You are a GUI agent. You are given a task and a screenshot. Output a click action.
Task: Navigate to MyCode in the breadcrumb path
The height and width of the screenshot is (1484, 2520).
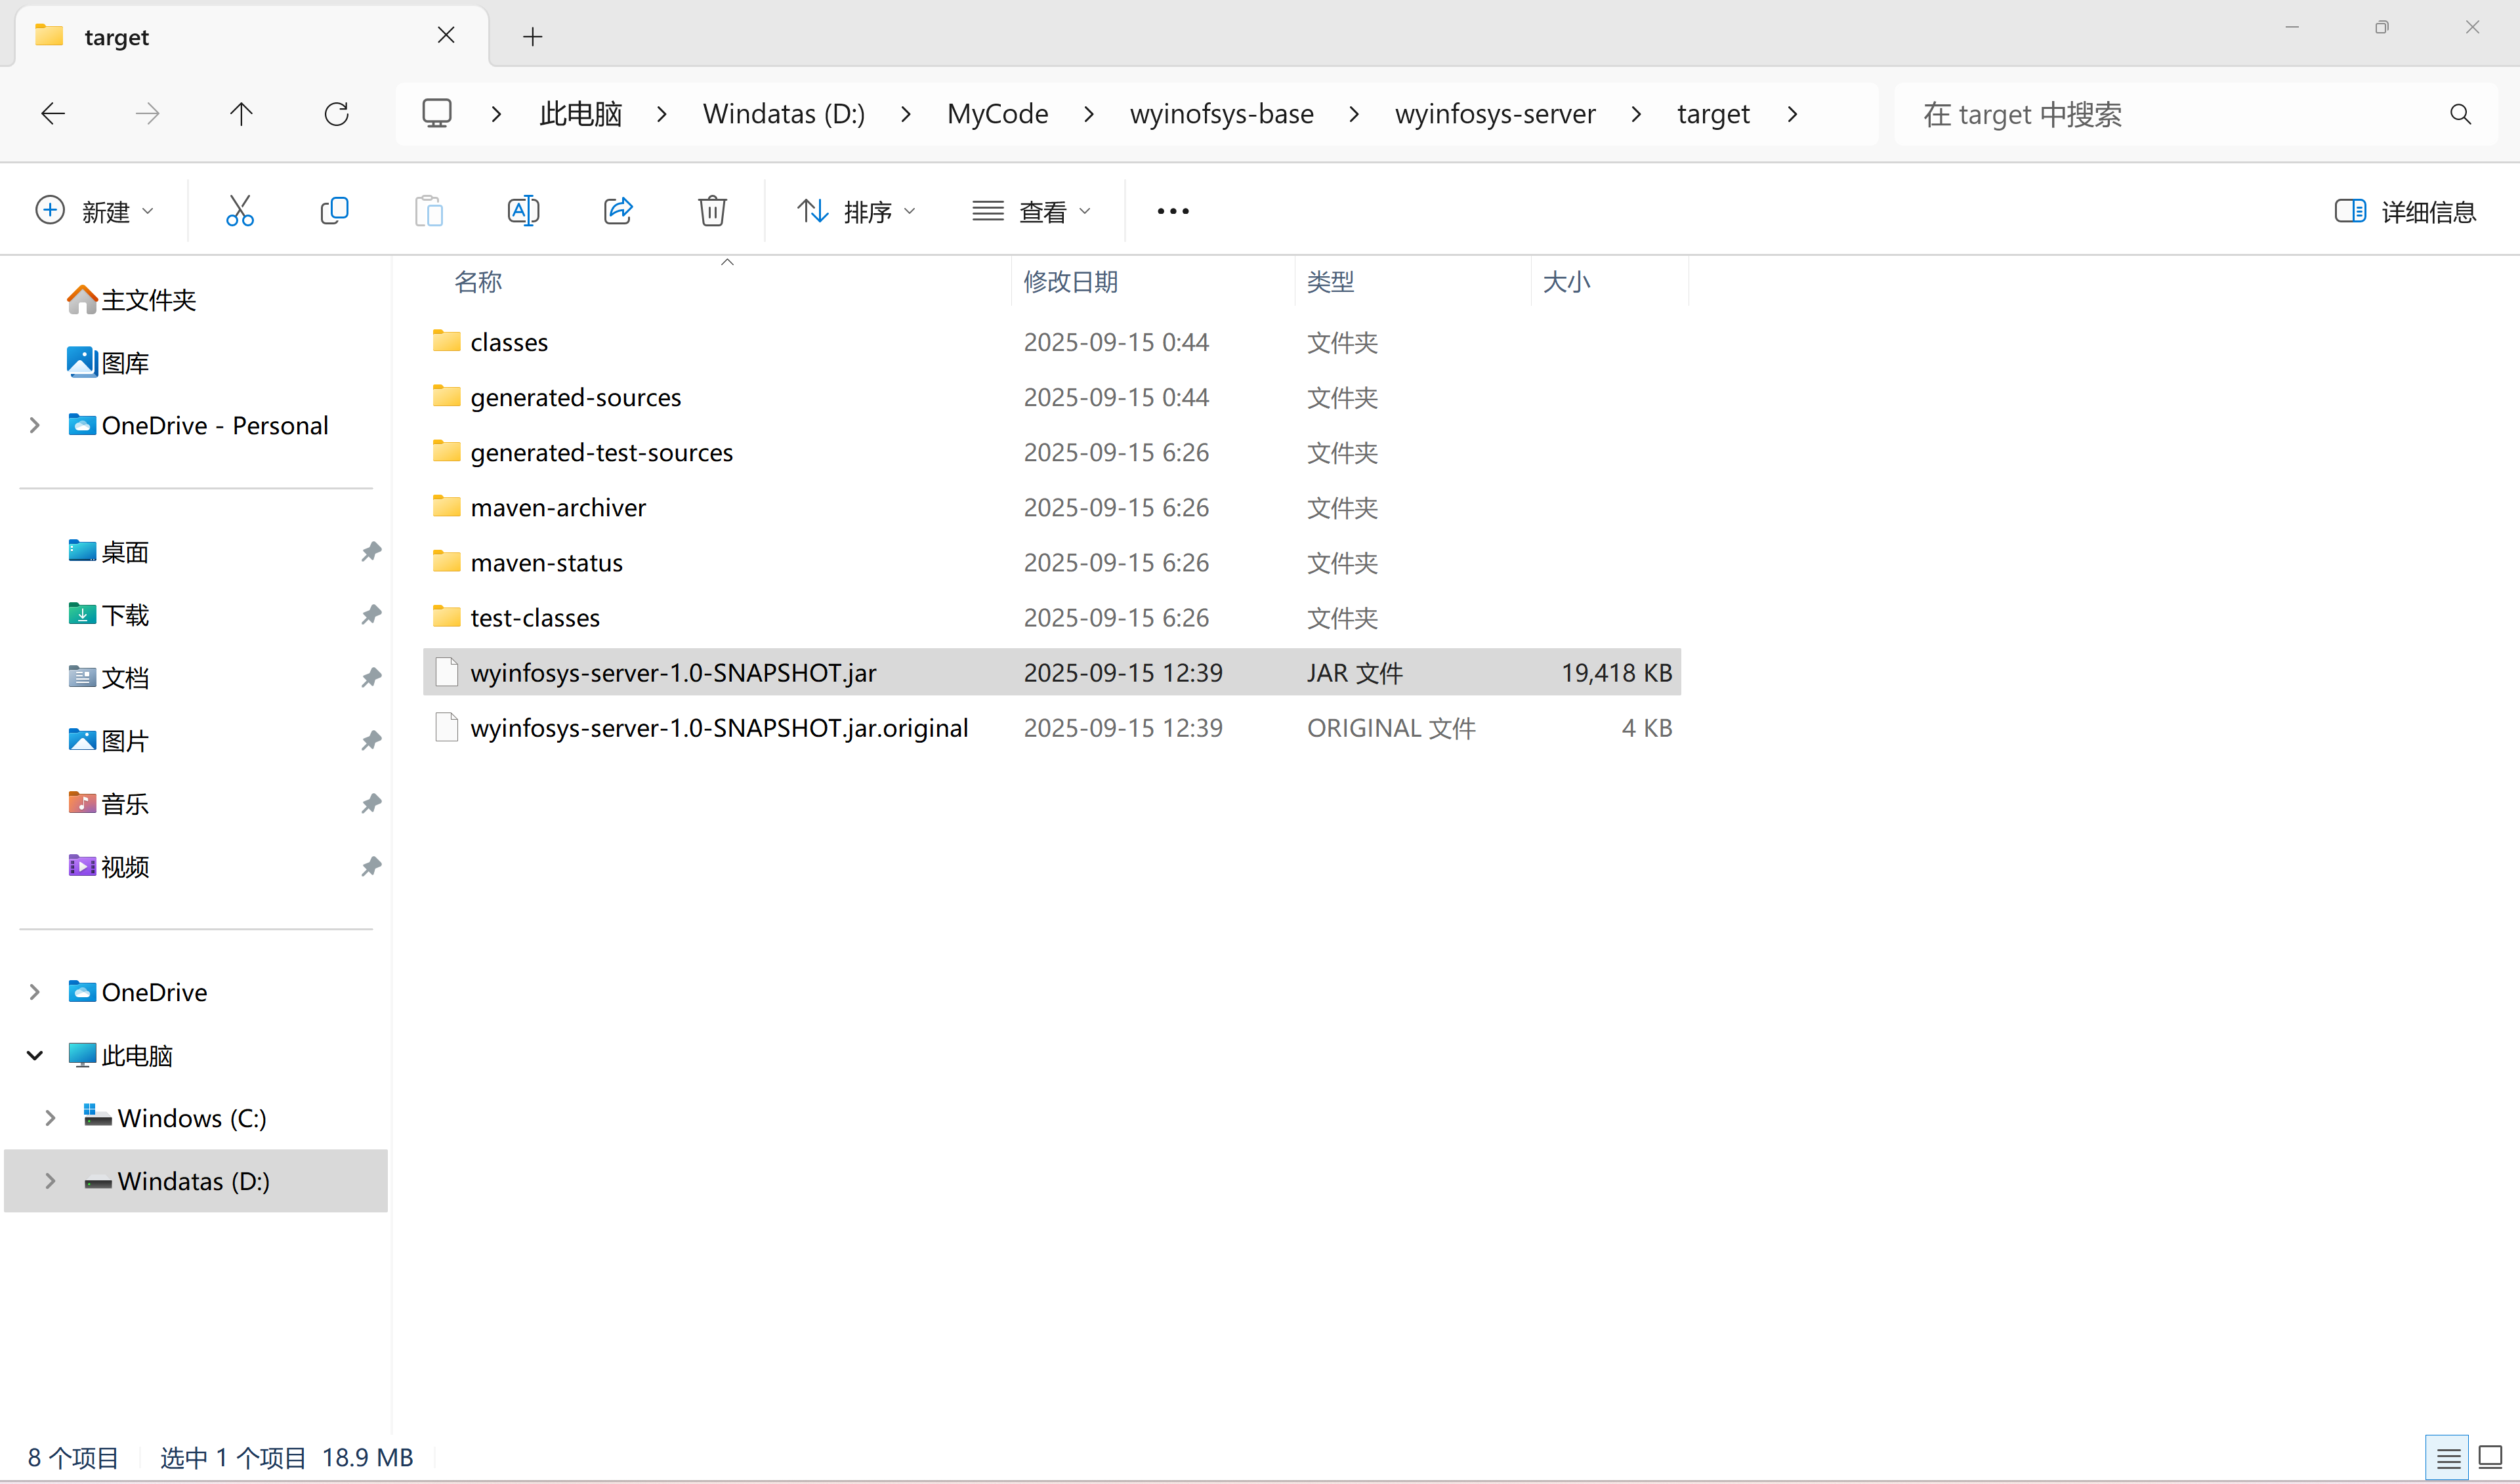[997, 113]
